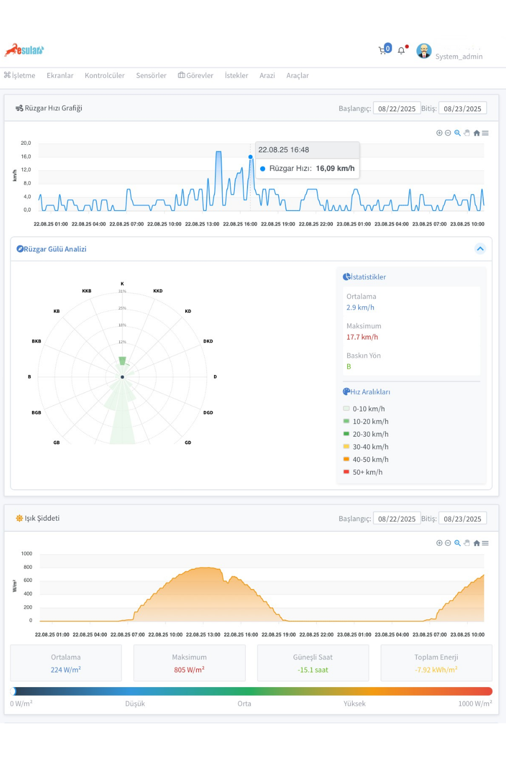Open the notifications bell
This screenshot has height=759, width=506.
pos(401,51)
